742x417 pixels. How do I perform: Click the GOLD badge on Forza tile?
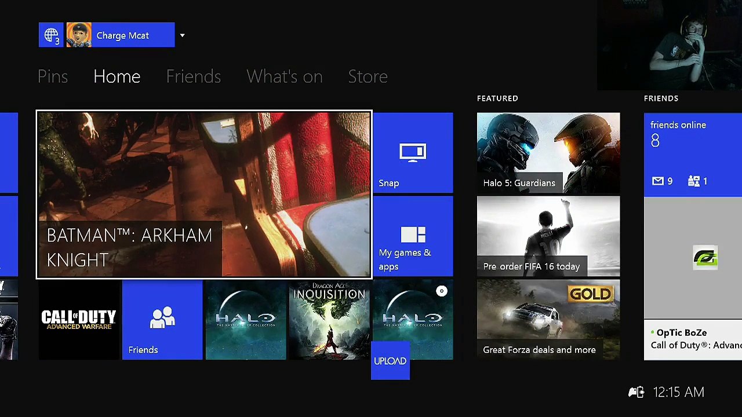click(x=590, y=294)
